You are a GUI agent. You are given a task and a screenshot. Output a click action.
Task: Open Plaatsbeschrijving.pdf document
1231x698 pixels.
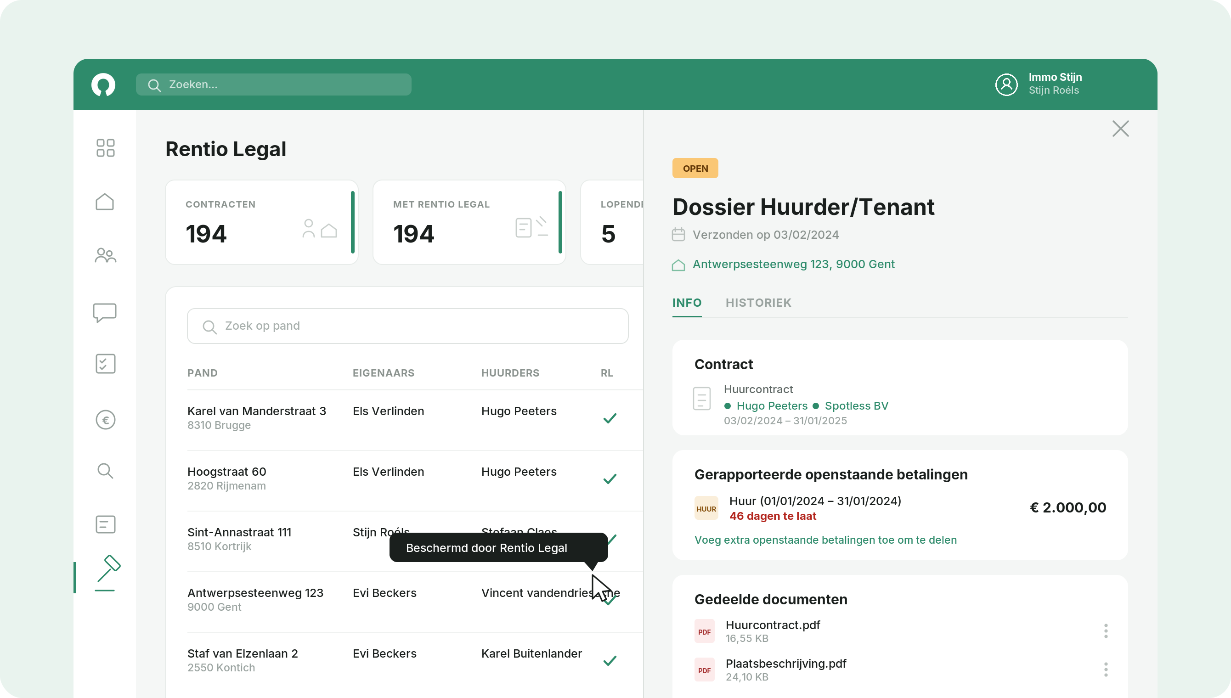[785, 664]
